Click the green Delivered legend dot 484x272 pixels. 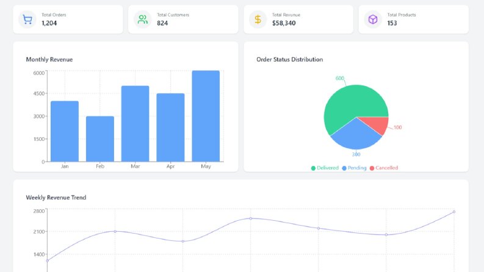click(x=313, y=168)
